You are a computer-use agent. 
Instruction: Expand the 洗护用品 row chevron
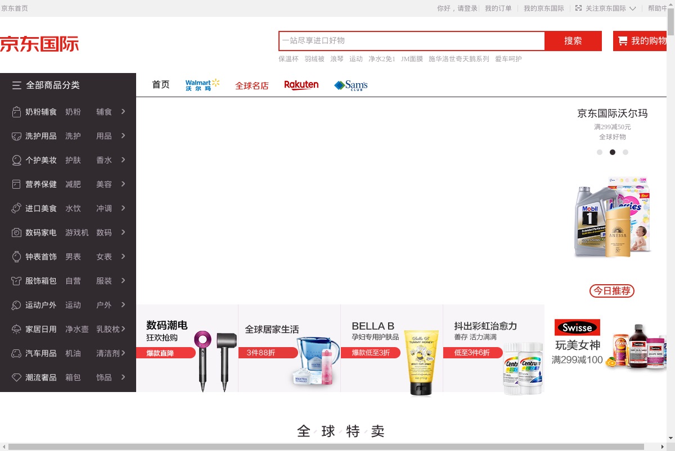123,136
